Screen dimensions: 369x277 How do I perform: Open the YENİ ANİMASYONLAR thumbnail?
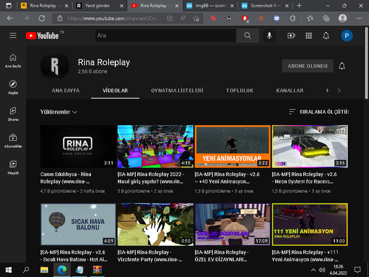click(x=232, y=146)
